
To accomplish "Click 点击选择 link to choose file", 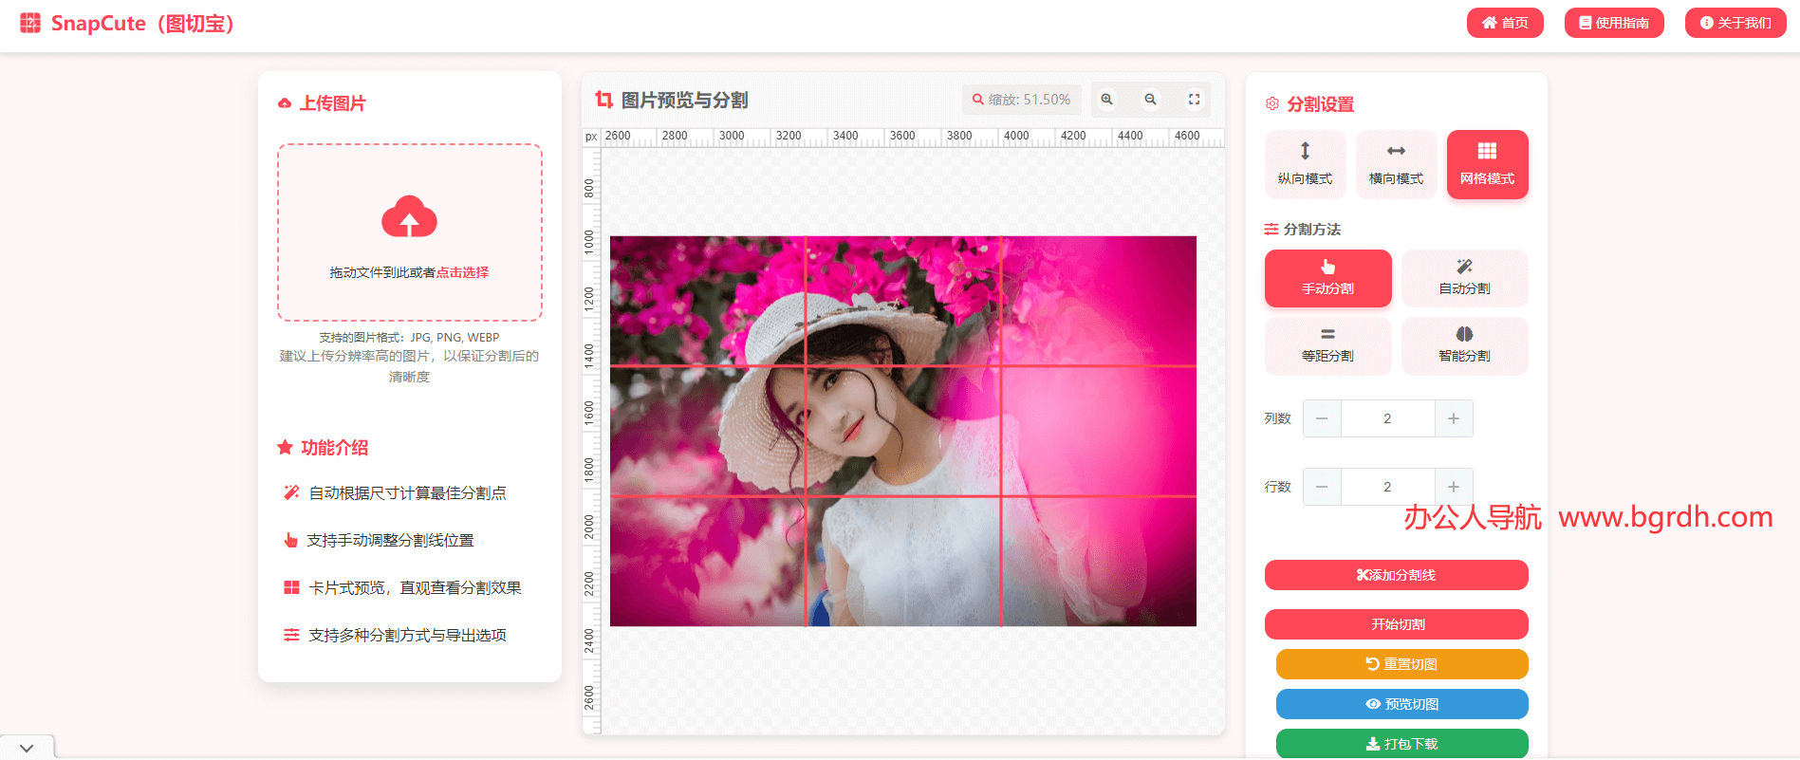I will (462, 272).
